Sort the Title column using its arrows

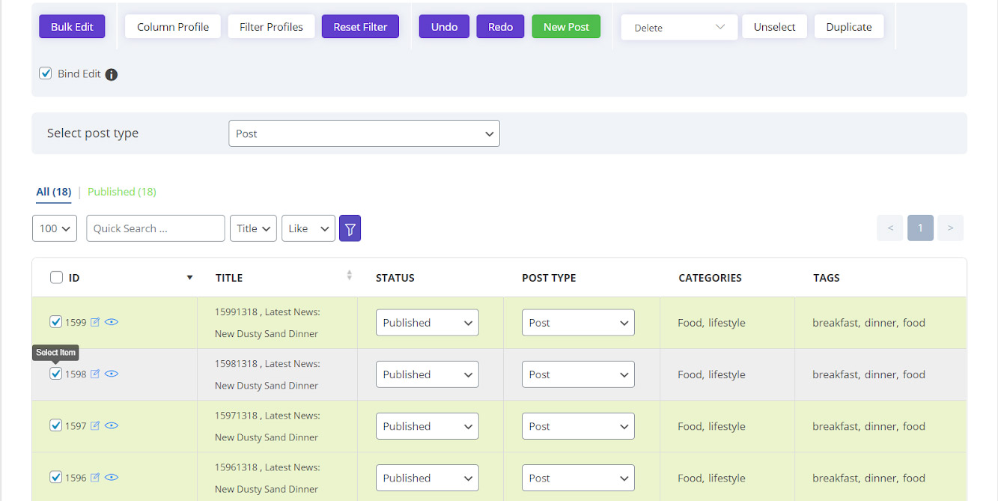pos(349,276)
